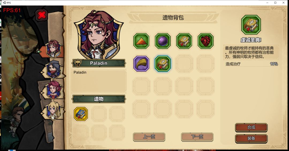This screenshot has height=151, width=289.
Task: Select the holy book relic in top row
Action: (184, 41)
